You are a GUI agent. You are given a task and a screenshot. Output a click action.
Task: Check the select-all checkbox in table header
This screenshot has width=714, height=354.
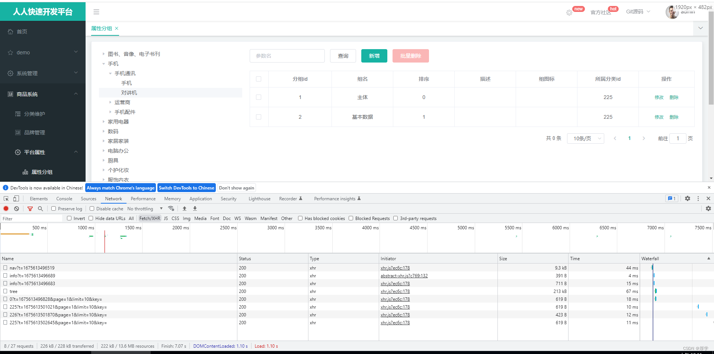point(259,79)
